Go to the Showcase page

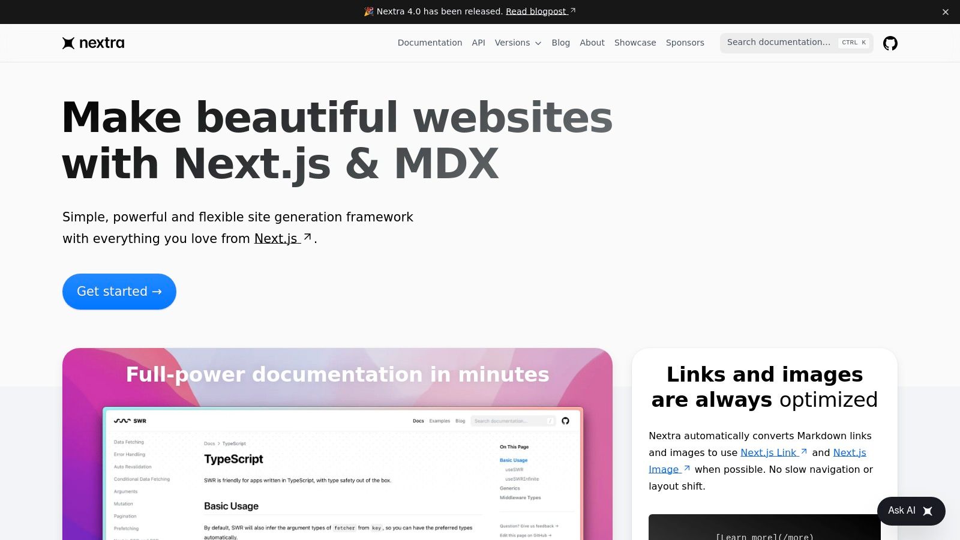pos(635,43)
